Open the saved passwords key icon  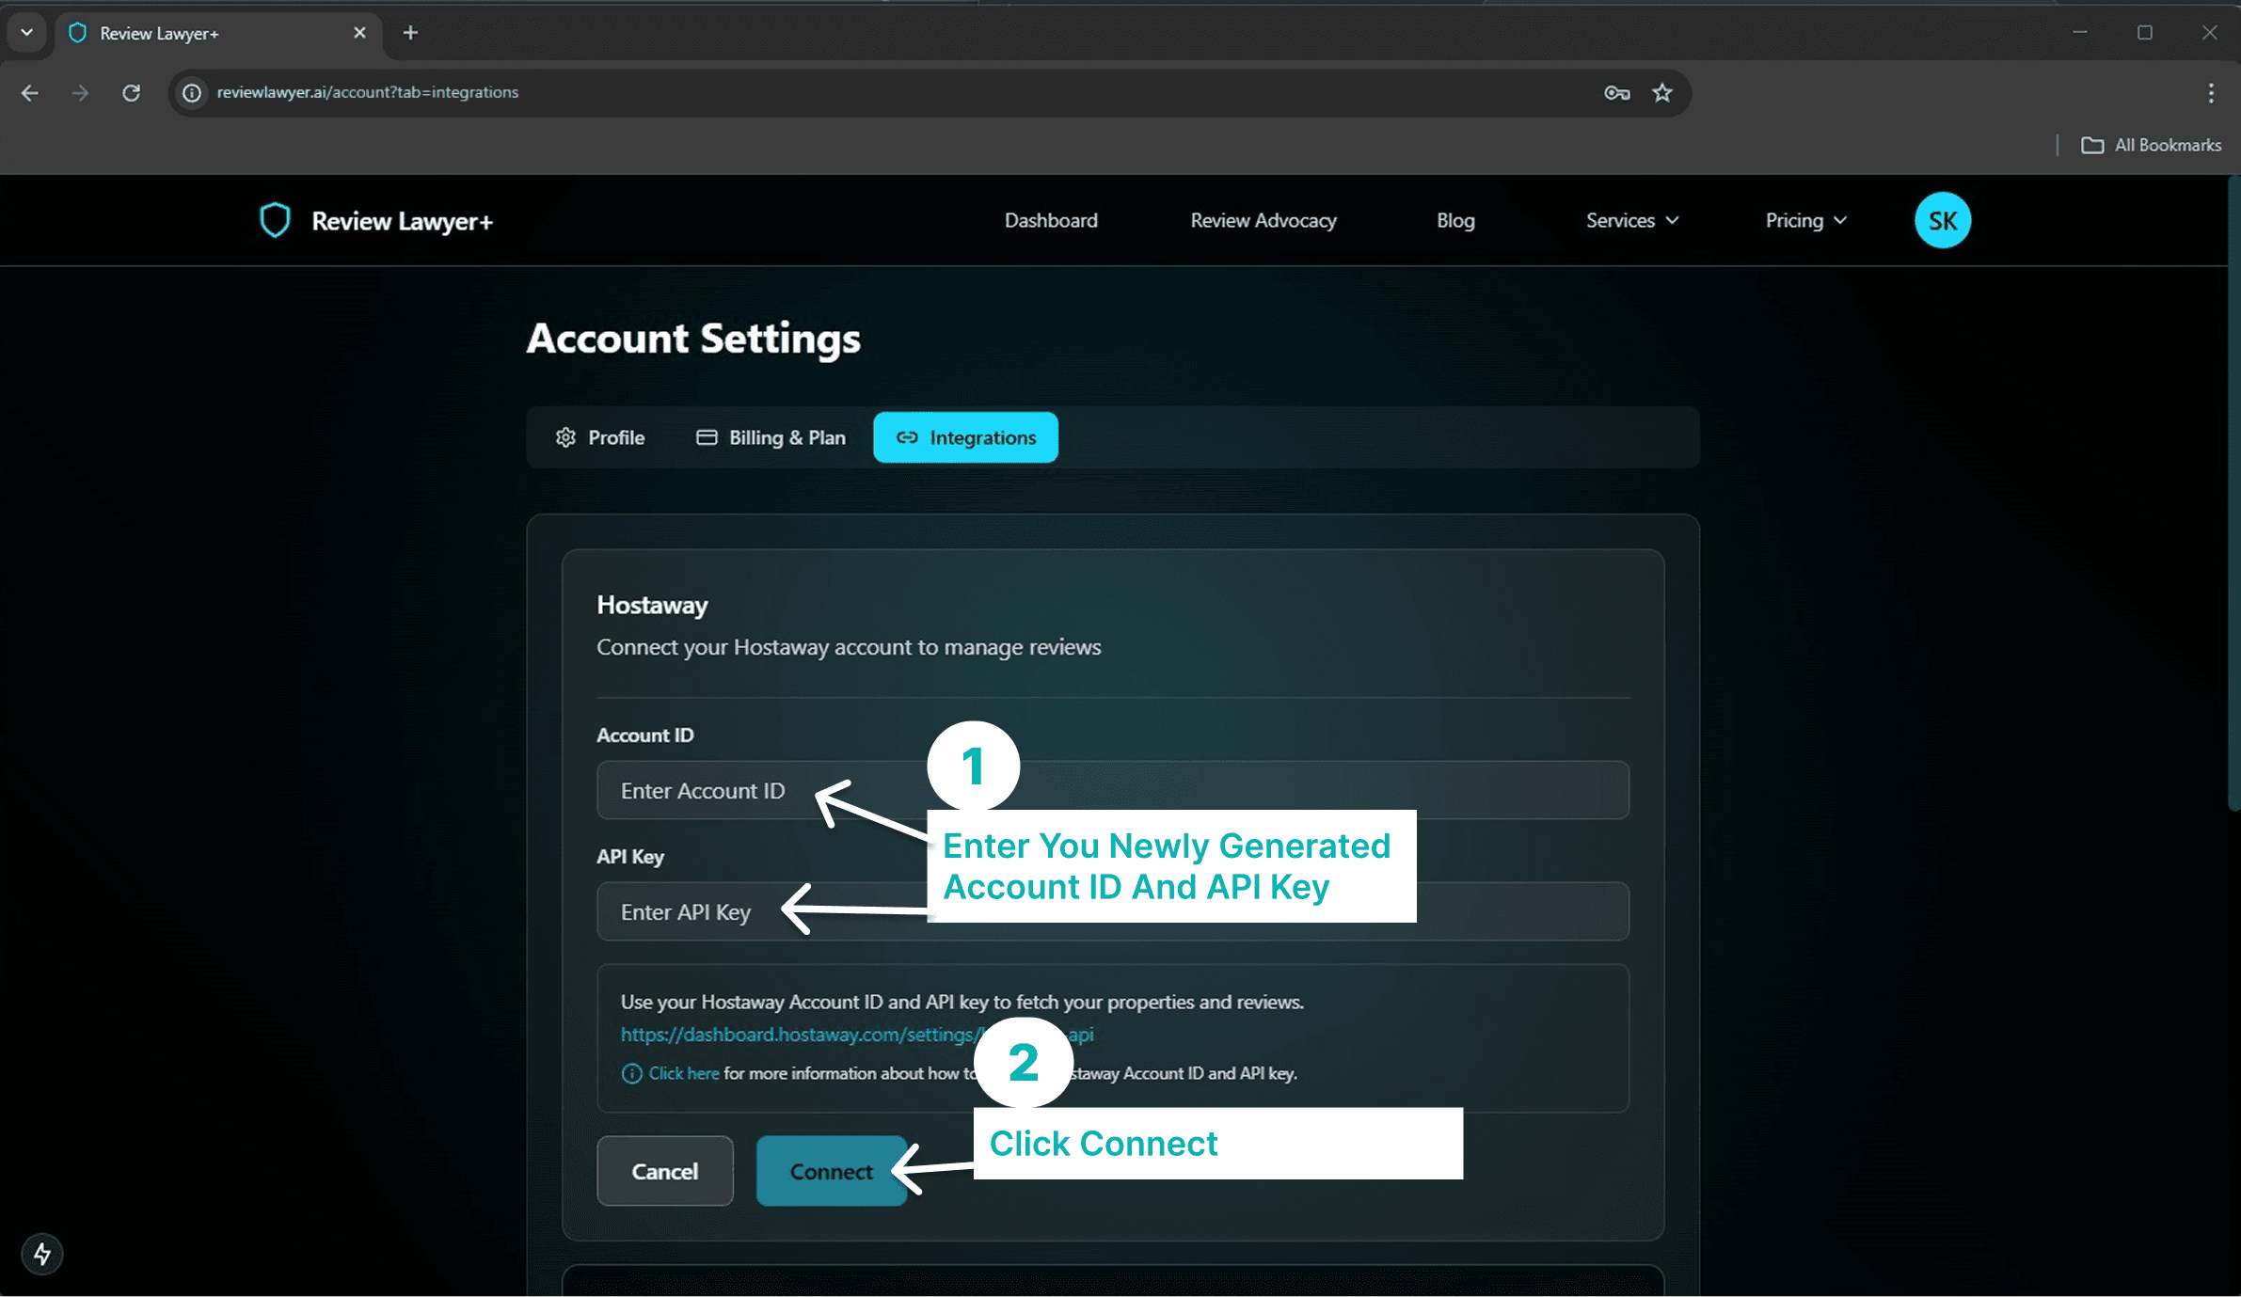(x=1616, y=92)
